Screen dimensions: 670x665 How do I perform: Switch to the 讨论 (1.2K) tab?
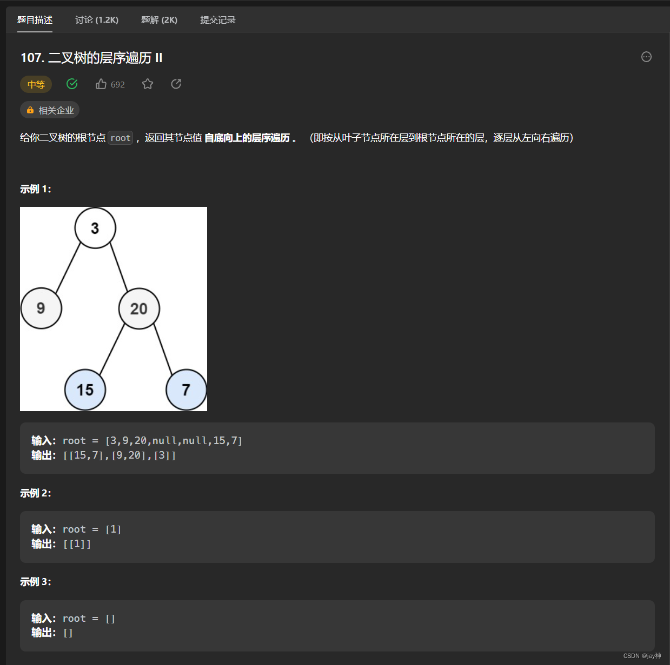[x=97, y=20]
